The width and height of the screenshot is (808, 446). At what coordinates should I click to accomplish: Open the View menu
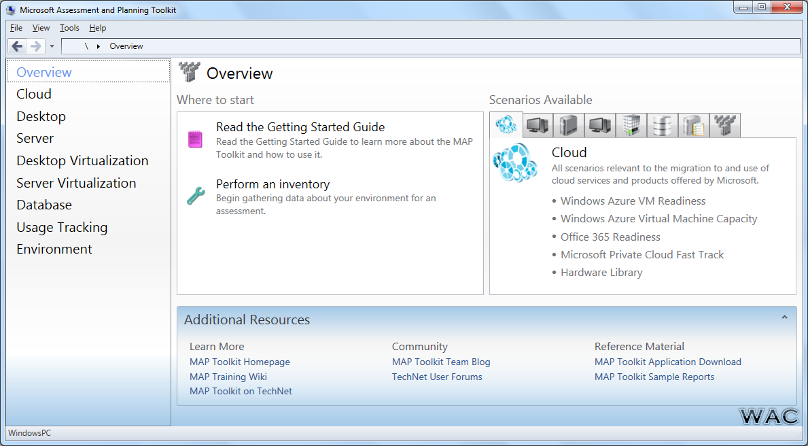click(41, 28)
